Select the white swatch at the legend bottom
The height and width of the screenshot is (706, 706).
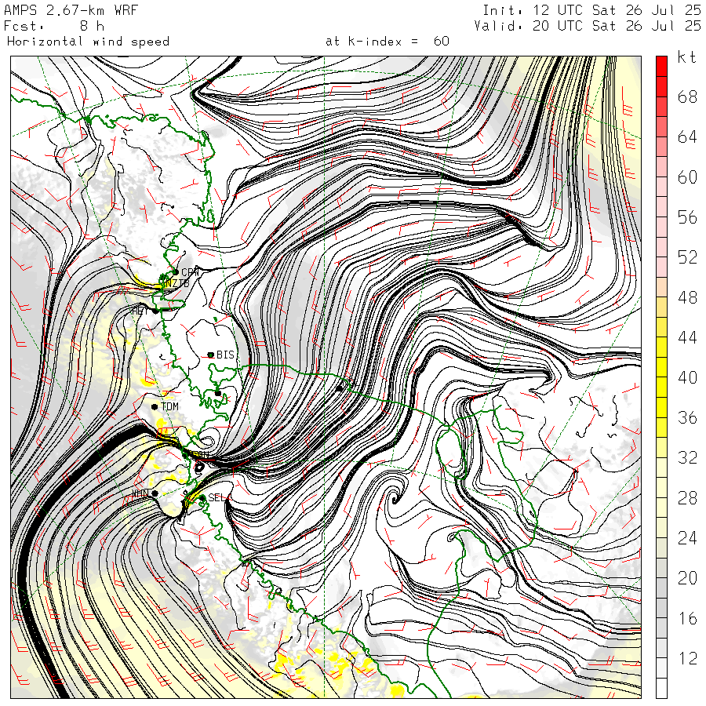point(661,688)
